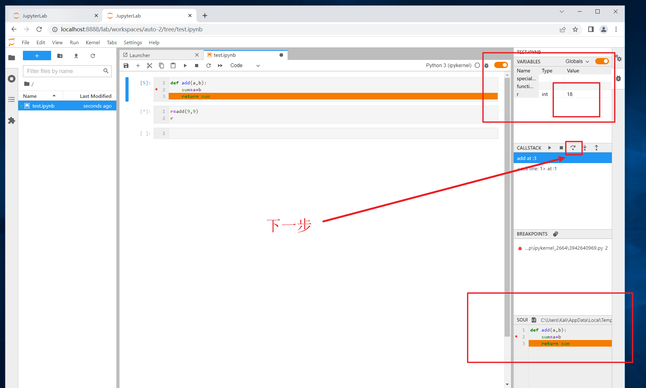Toggle the notebook debugger switch in the toolbar
646x388 pixels.
(501, 65)
